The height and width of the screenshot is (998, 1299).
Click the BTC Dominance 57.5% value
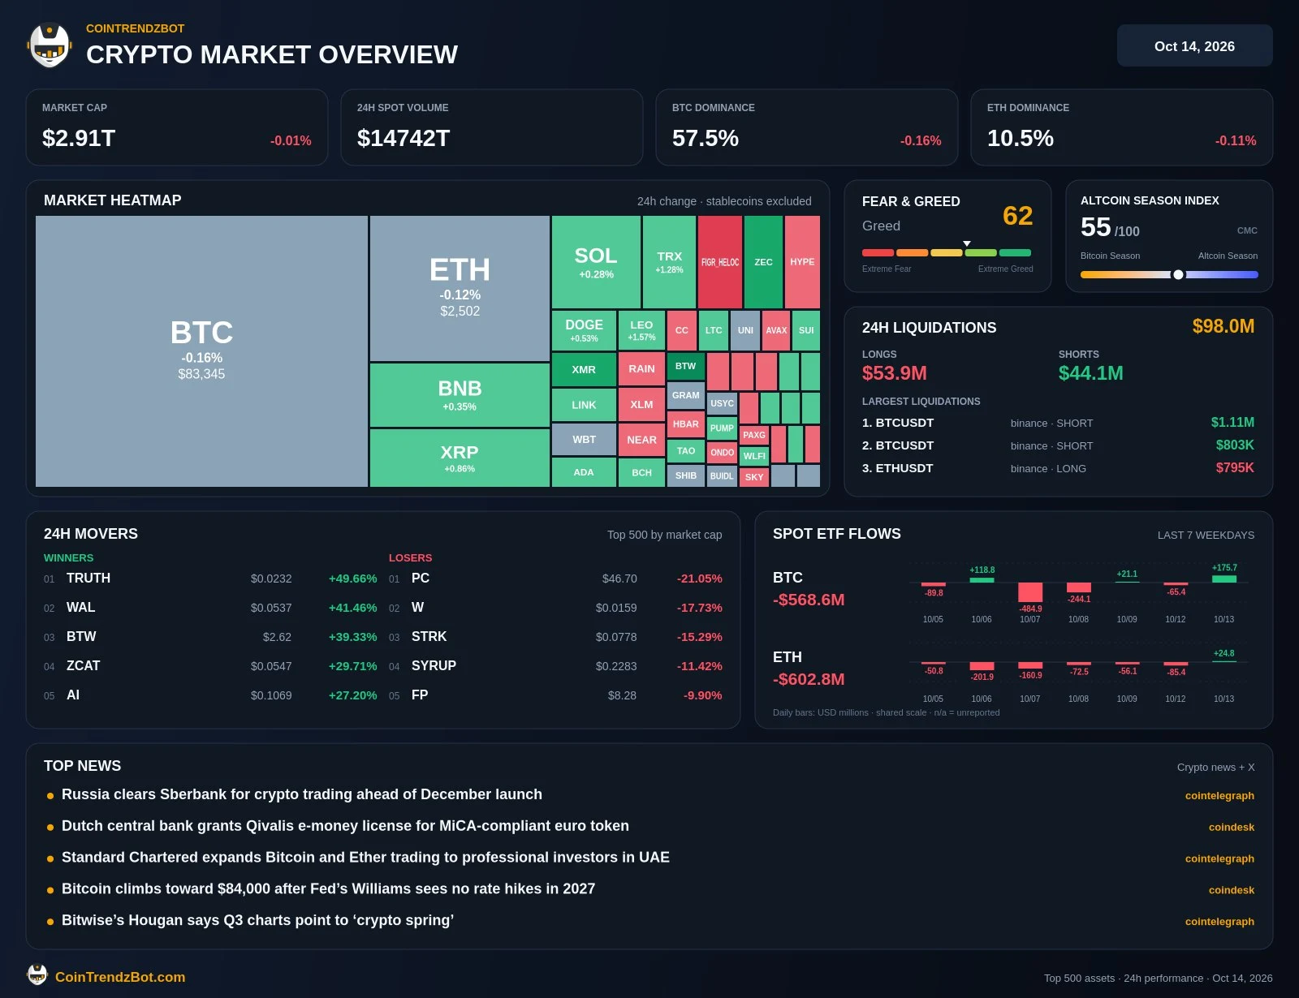[x=706, y=139]
